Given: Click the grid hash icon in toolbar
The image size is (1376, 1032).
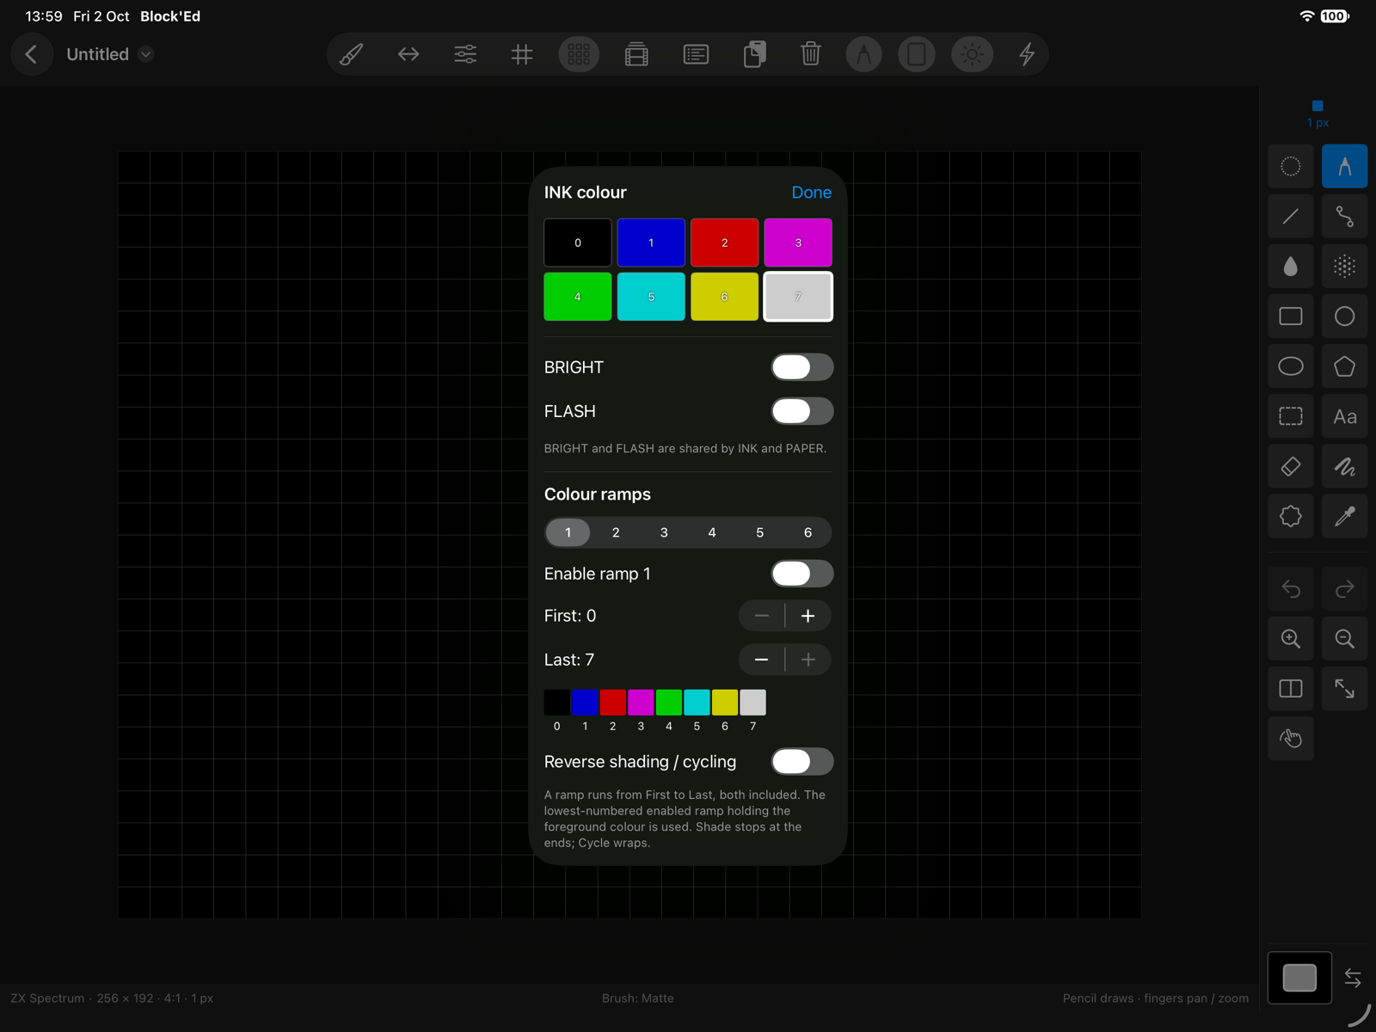Looking at the screenshot, I should point(522,54).
